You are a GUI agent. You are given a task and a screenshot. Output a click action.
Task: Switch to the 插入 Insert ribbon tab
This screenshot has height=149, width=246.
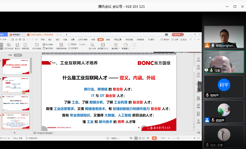[50, 40]
